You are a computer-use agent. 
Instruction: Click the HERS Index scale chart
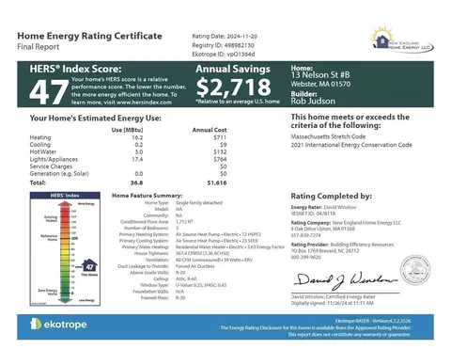click(x=65, y=248)
